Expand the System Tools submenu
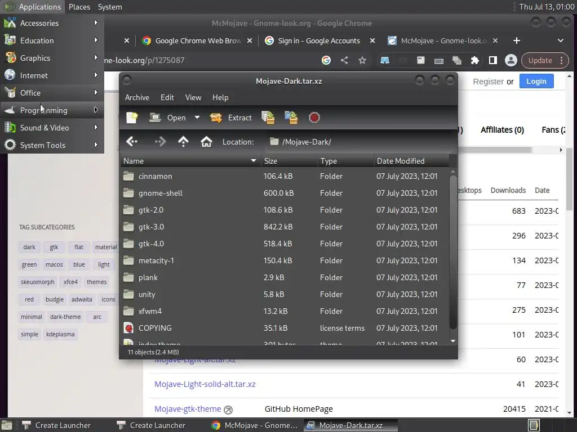577x432 pixels. click(52, 145)
